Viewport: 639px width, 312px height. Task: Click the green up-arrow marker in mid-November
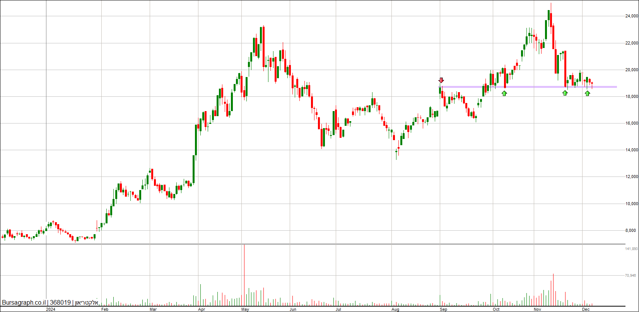point(565,93)
